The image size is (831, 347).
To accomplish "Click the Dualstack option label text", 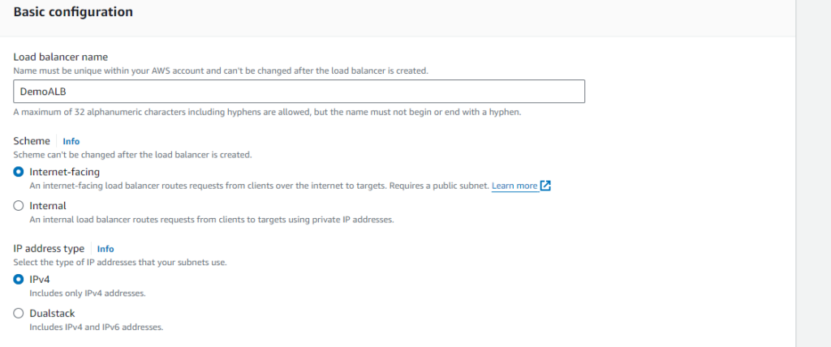I will (53, 313).
